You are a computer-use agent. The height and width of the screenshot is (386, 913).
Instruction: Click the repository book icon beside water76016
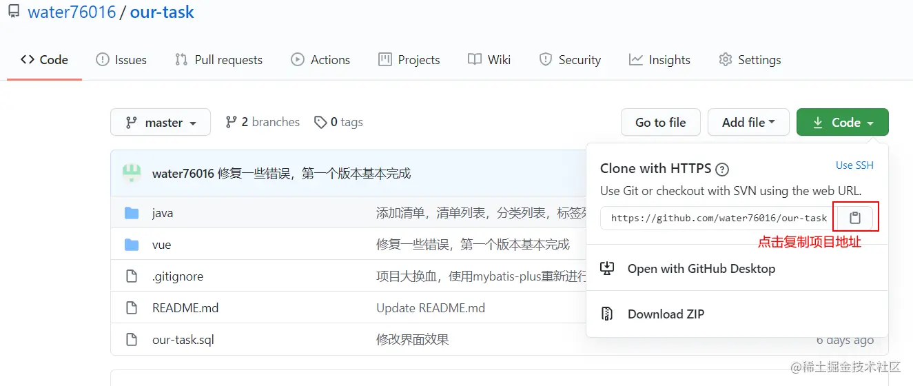[14, 12]
